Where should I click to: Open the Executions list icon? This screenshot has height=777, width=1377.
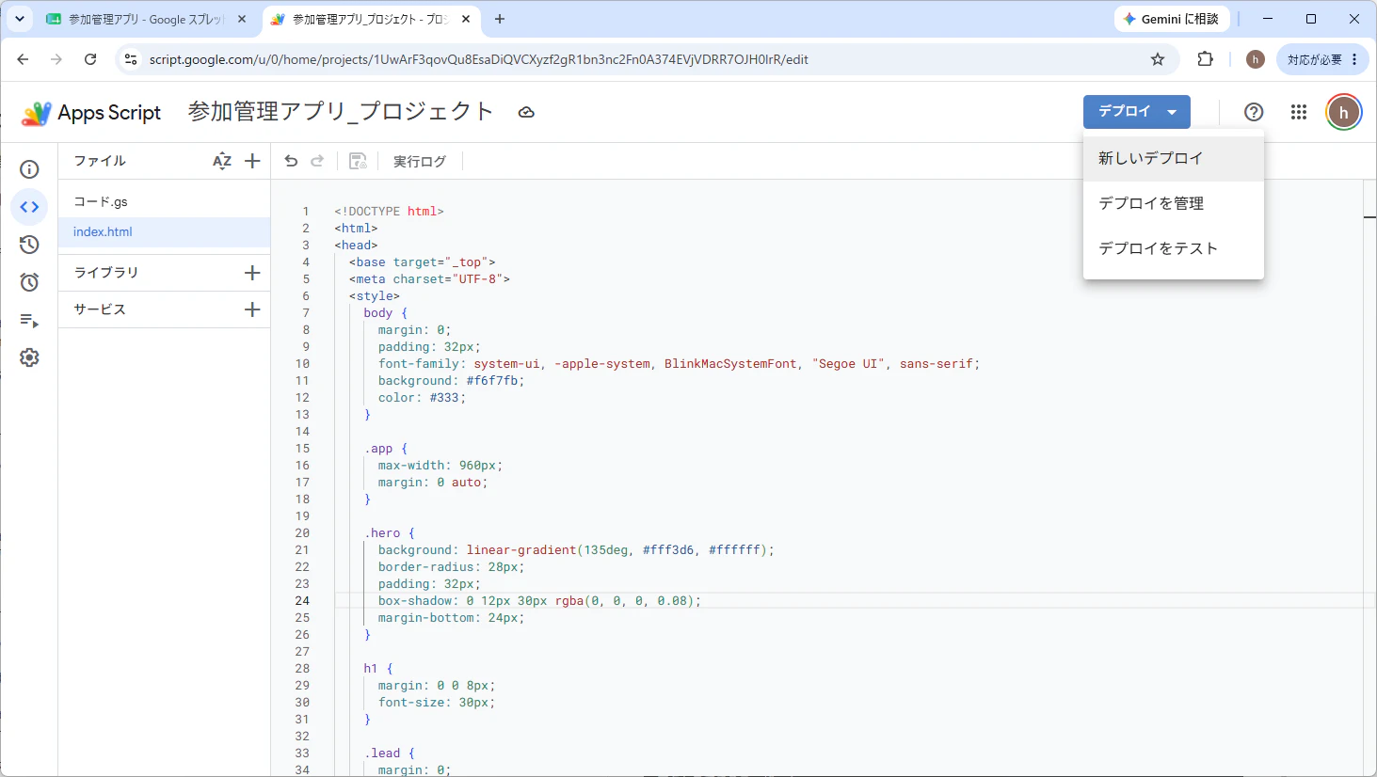tap(29, 321)
